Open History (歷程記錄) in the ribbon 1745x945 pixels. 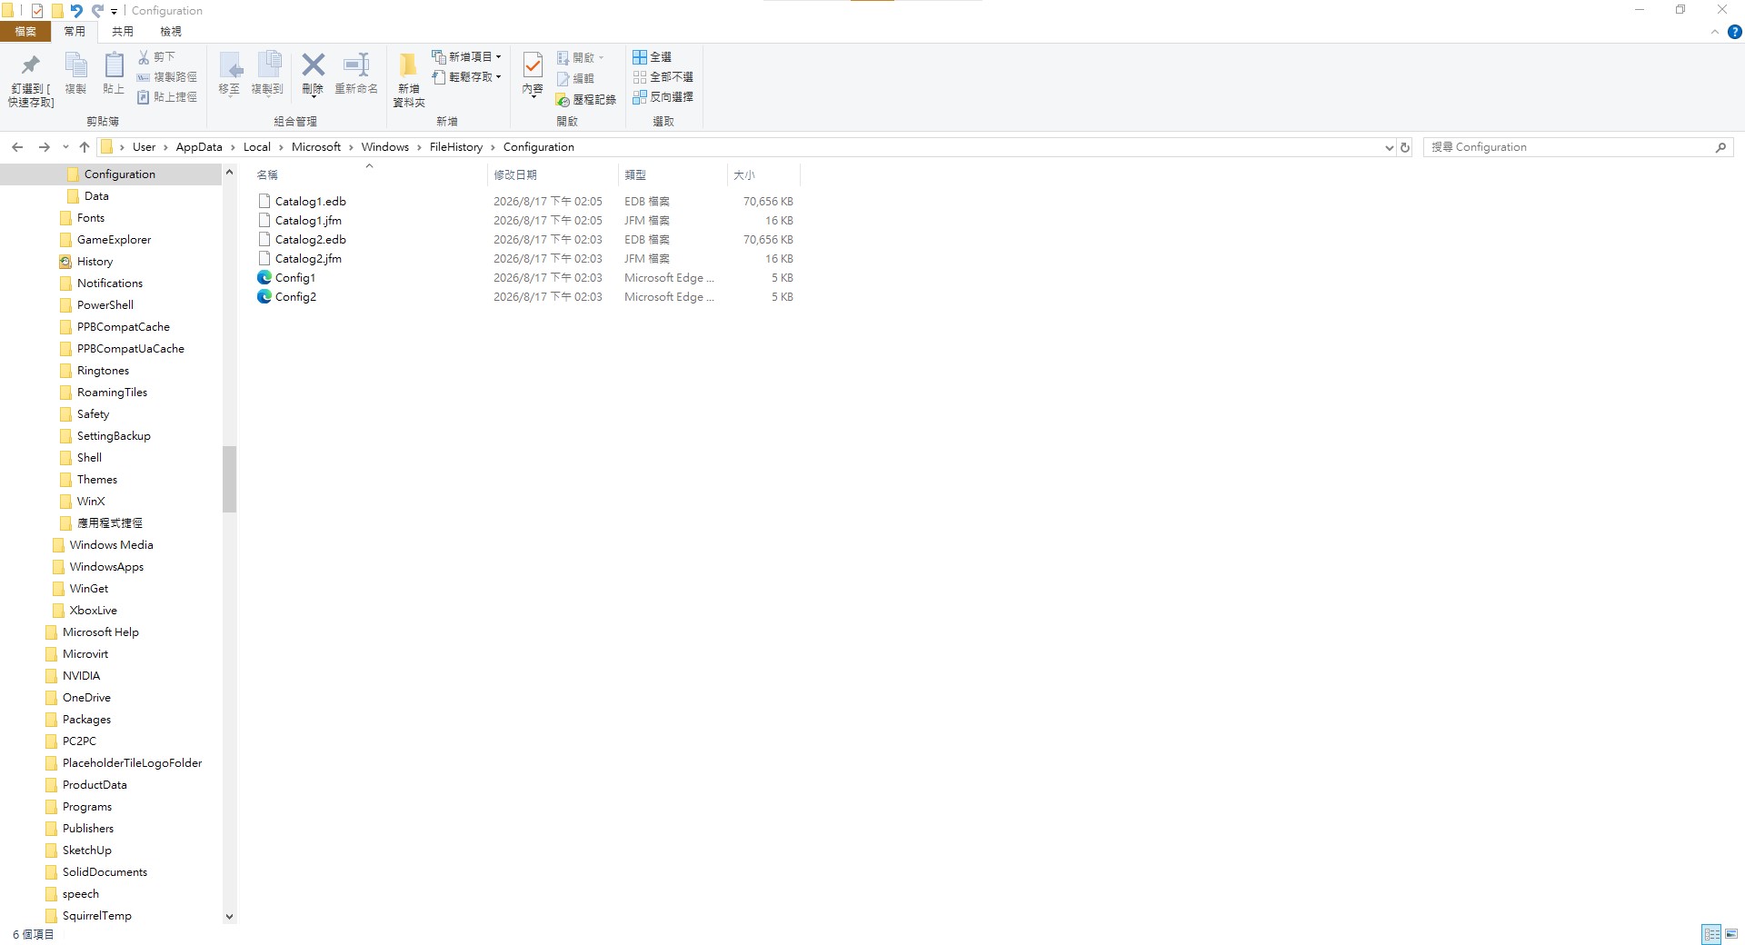point(586,99)
